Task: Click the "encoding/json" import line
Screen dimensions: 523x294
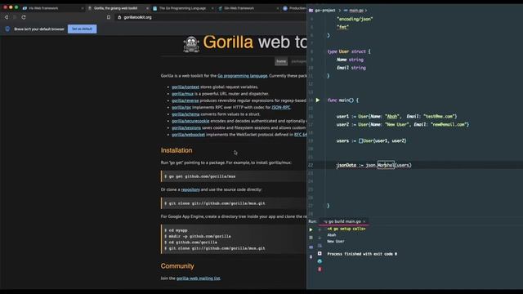Action: click(x=355, y=19)
